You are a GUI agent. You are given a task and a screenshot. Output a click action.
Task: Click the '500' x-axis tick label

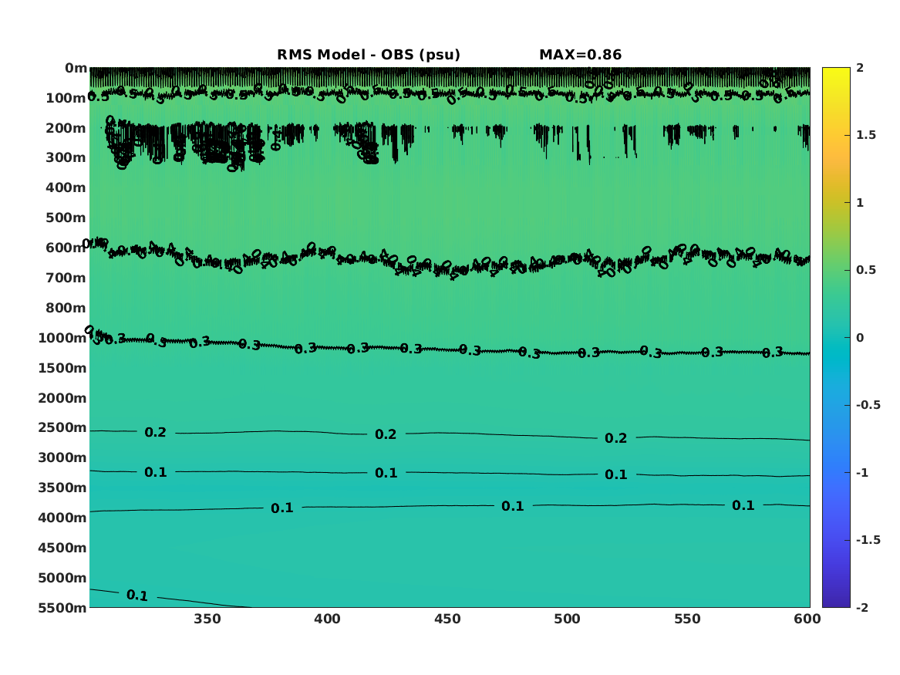[567, 619]
